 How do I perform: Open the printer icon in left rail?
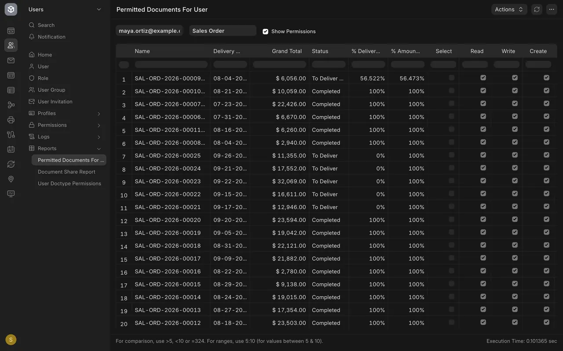[11, 120]
